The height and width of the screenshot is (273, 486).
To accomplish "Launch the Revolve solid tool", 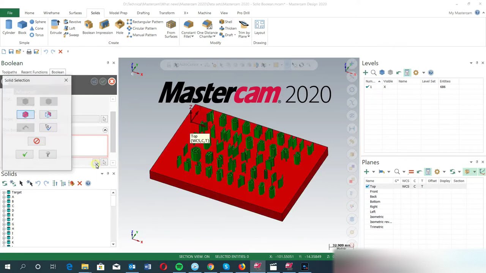I will click(72, 22).
